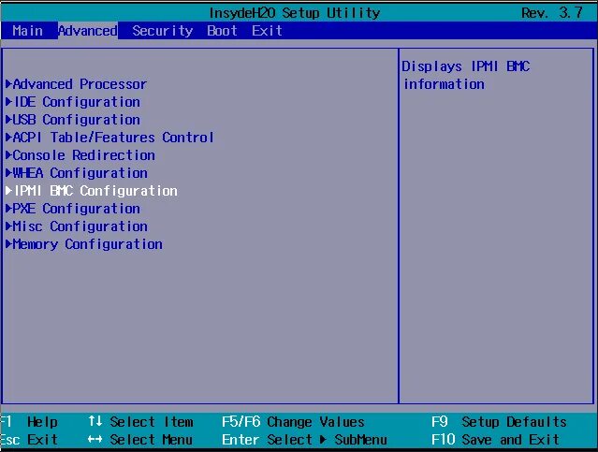Click arrow beside Advanced Processor

[8, 84]
